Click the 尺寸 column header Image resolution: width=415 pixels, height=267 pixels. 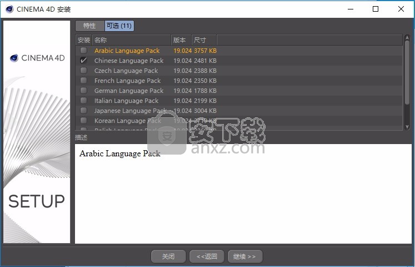204,40
